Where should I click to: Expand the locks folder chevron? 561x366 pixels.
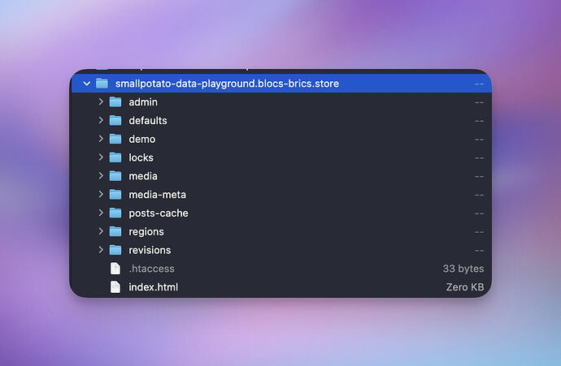pyautogui.click(x=101, y=157)
